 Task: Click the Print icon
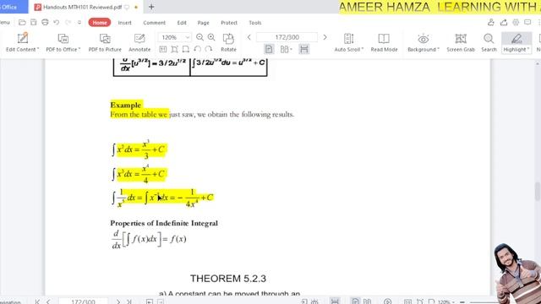pos(45,23)
